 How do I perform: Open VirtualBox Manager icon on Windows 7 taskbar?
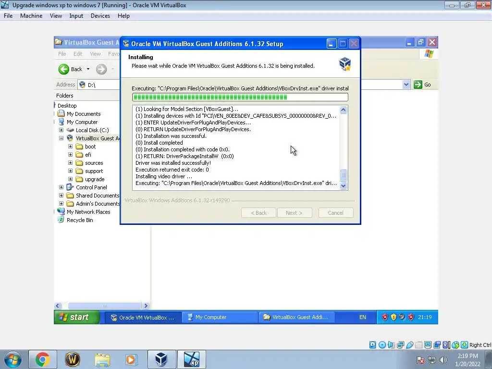click(x=161, y=359)
